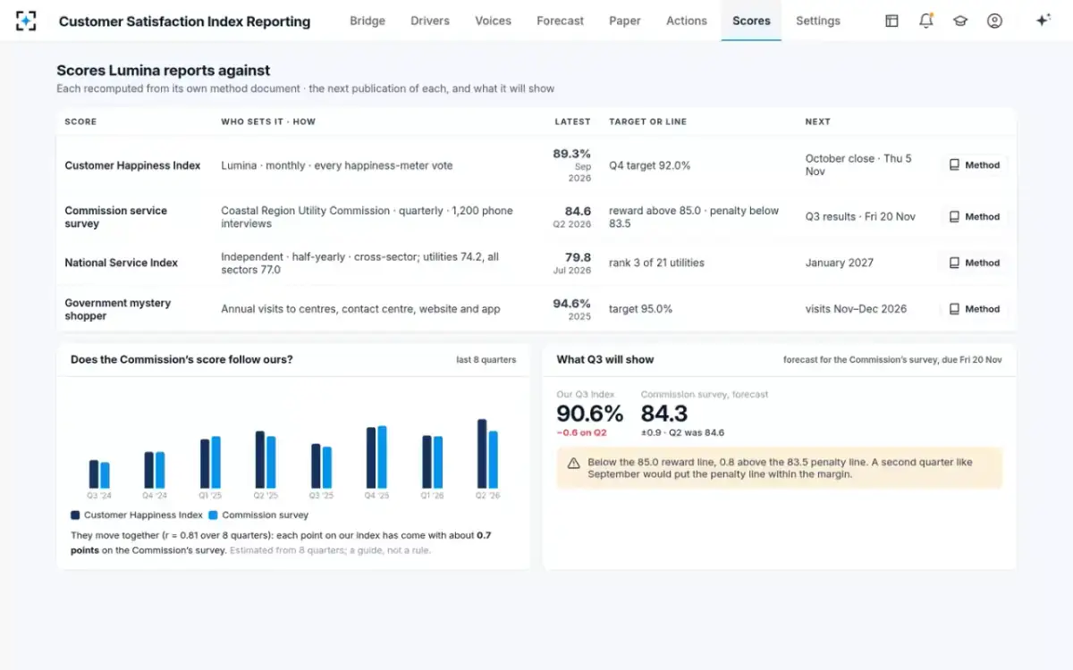Image resolution: width=1073 pixels, height=670 pixels.
Task: Click the SCORE column header
Action: (x=80, y=121)
